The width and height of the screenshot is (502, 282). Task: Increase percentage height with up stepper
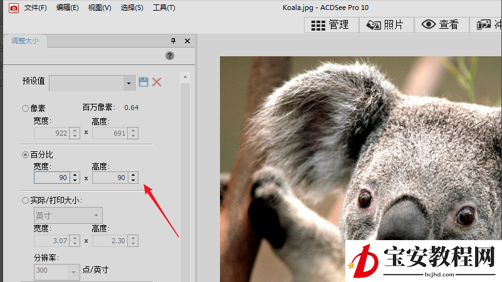133,174
